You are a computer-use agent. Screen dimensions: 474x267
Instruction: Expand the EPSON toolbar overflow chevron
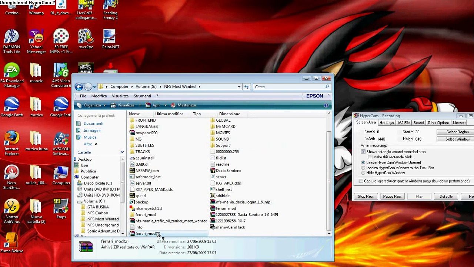click(x=329, y=95)
